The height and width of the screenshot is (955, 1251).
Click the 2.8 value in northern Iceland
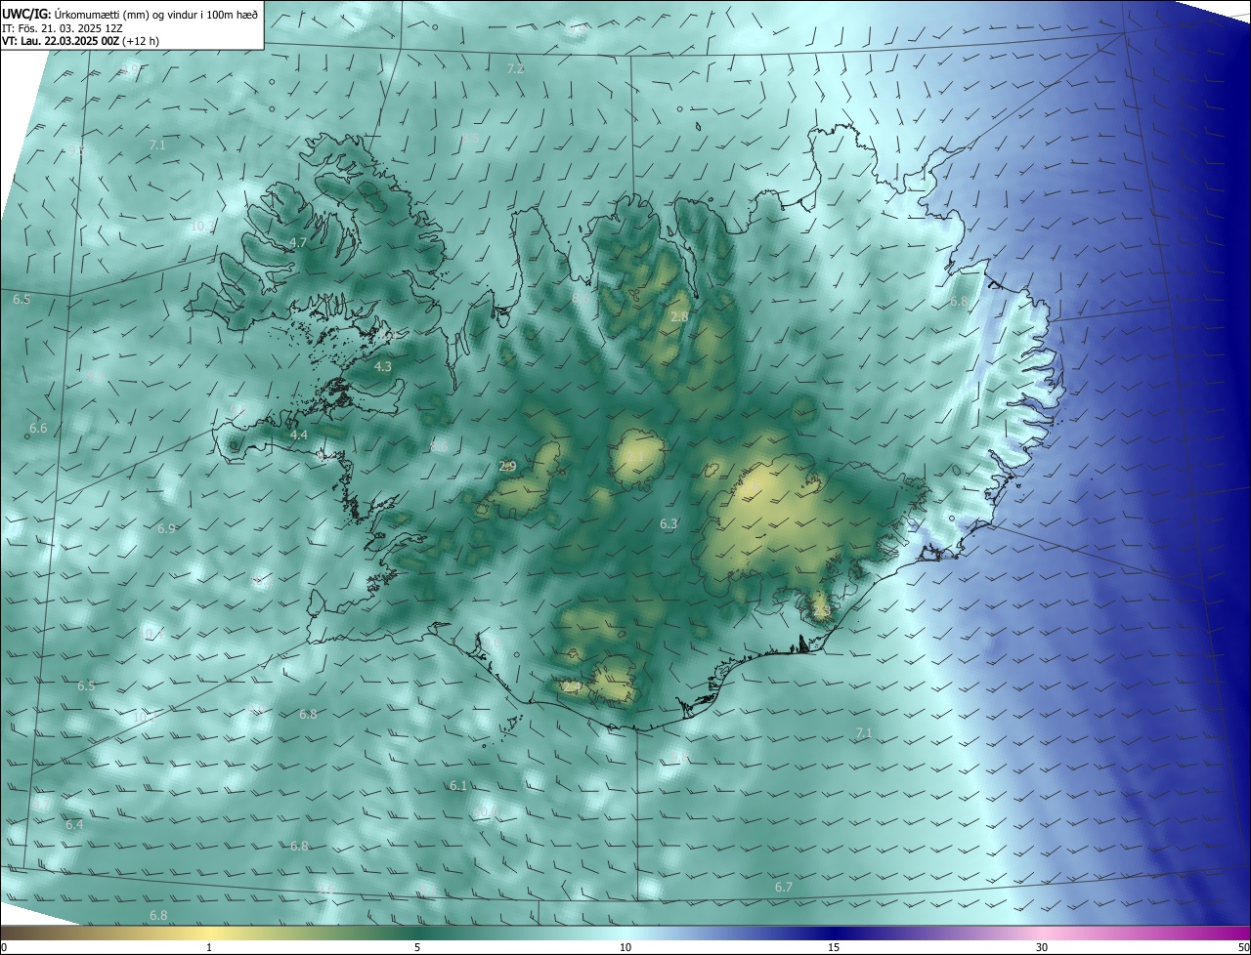(679, 317)
